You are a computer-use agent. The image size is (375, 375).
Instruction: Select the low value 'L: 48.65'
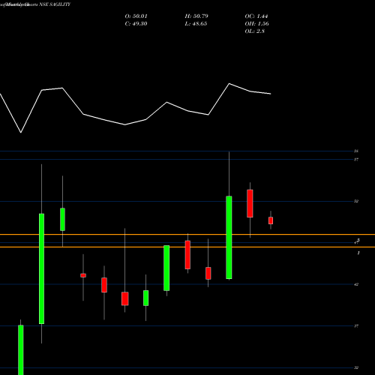[x=196, y=24]
